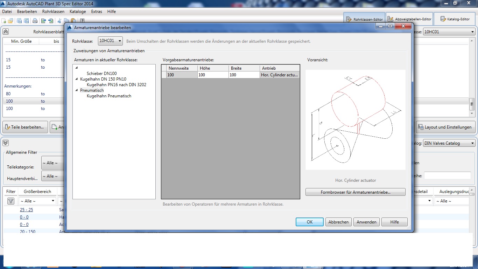This screenshot has width=478, height=269.
Task: Click the printer toolbar icon
Action: [35, 21]
